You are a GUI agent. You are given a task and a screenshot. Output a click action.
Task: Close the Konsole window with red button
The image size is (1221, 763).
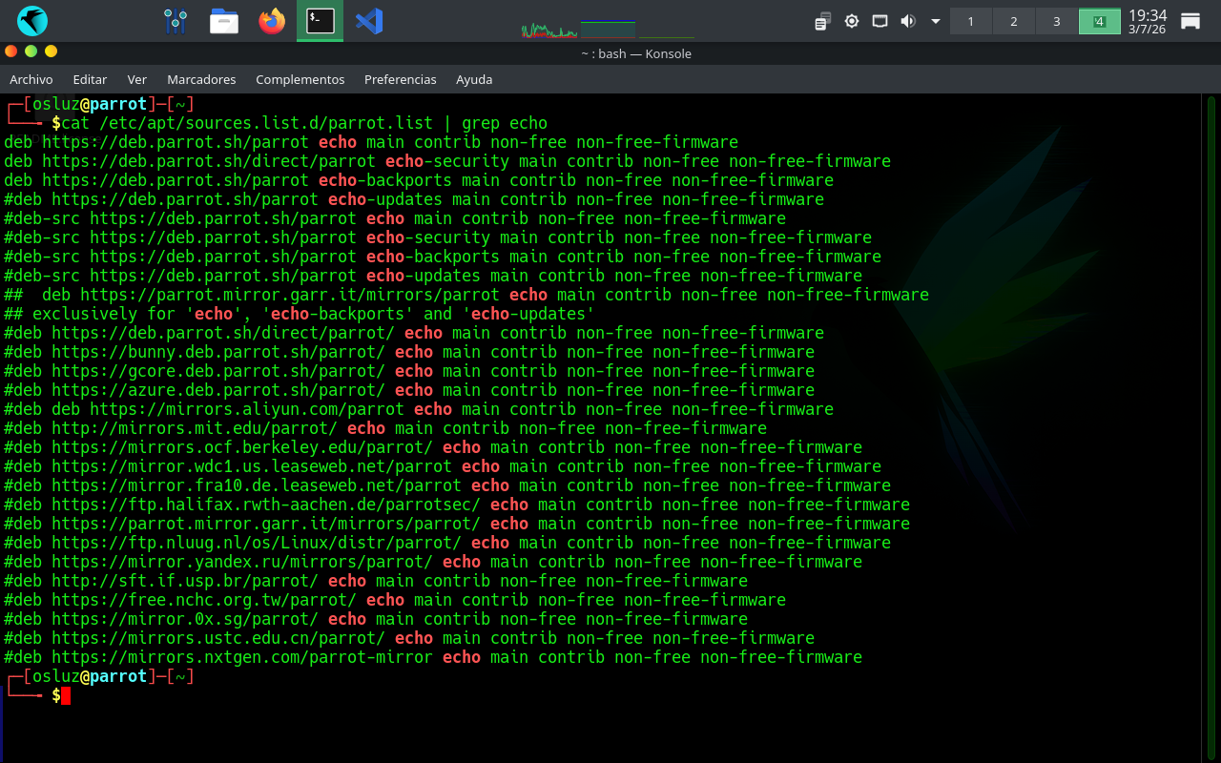[x=10, y=52]
